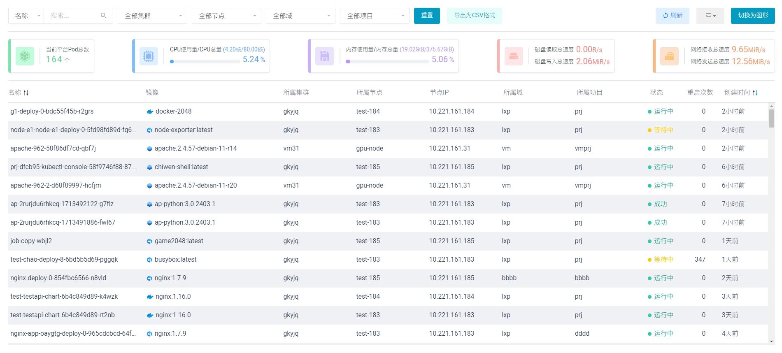Screen dimensions: 782x353
Task: Click the network speed router icon
Action: pos(669,56)
